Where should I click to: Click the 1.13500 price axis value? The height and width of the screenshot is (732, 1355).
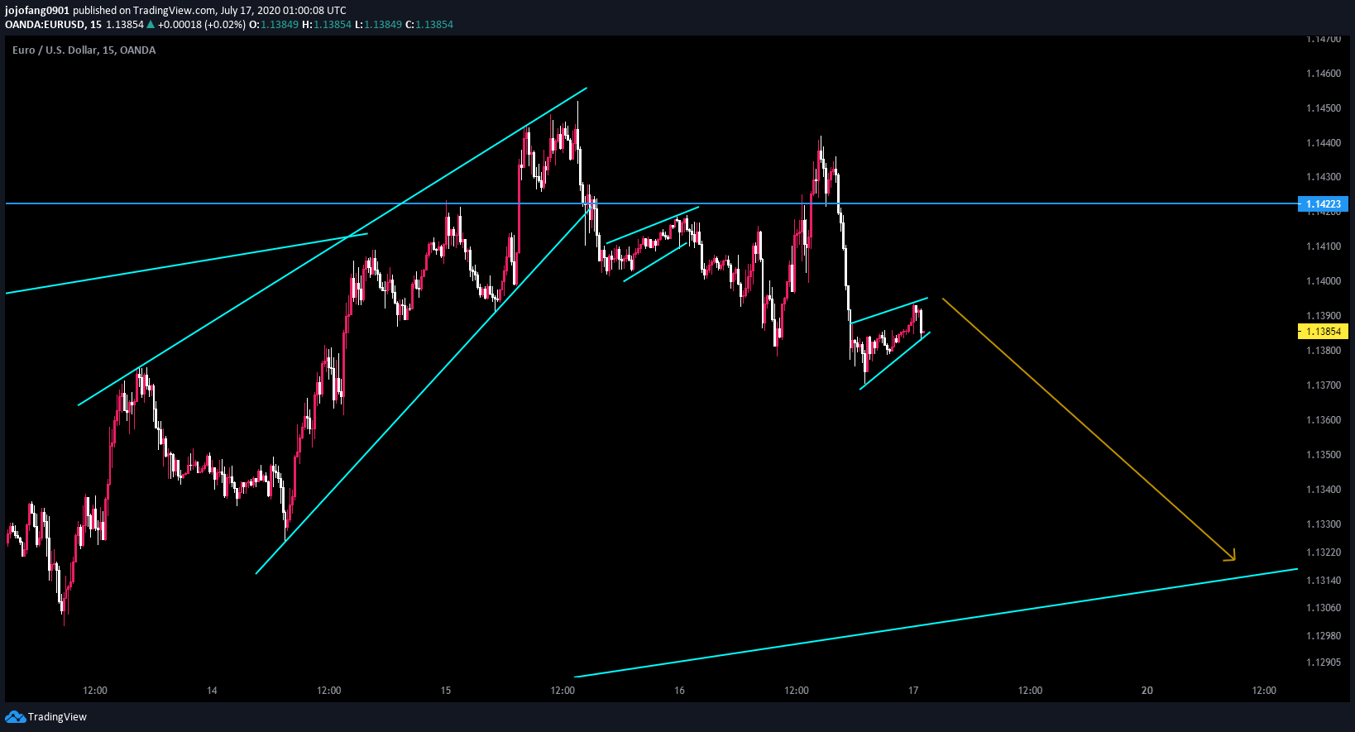(1324, 455)
